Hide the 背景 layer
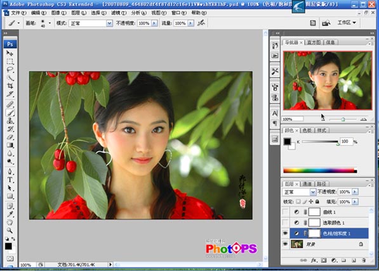379x271 pixels. (286, 244)
